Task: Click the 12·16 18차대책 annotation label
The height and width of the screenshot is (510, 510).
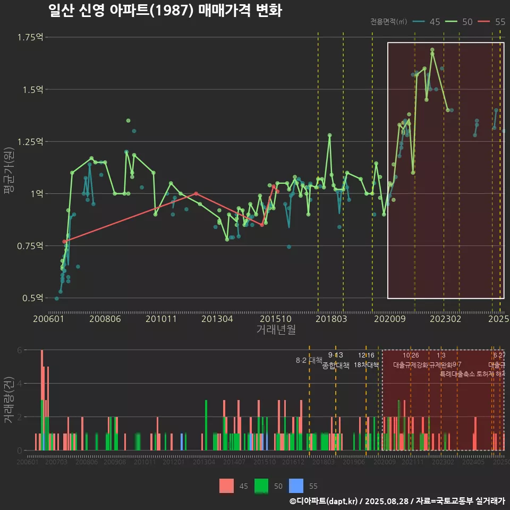Action: point(366,360)
